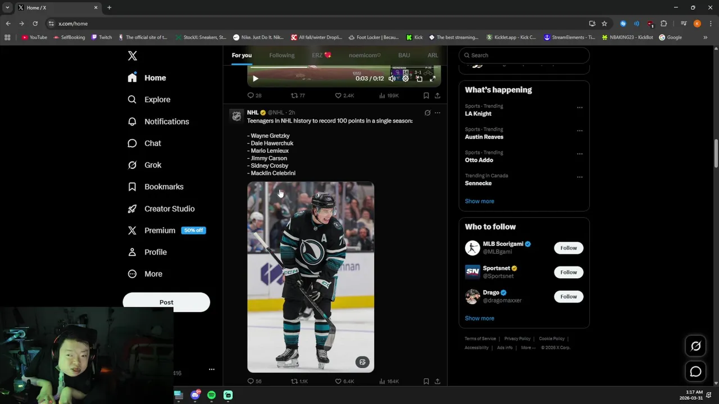The height and width of the screenshot is (404, 719).
Task: Mute the video volume icon
Action: click(392, 79)
